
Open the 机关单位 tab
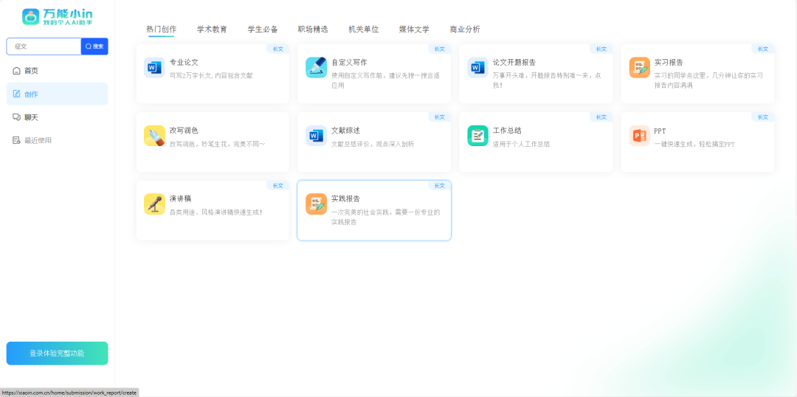point(363,30)
